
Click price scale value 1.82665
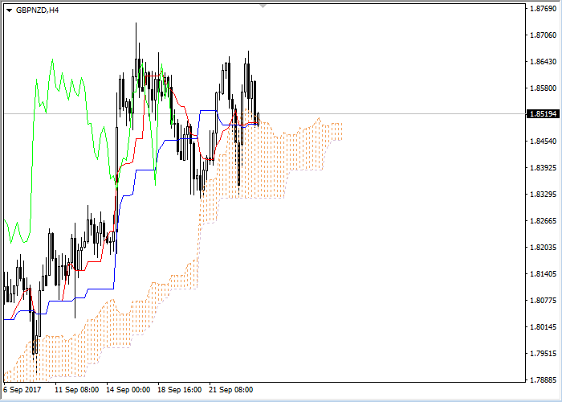[543, 221]
